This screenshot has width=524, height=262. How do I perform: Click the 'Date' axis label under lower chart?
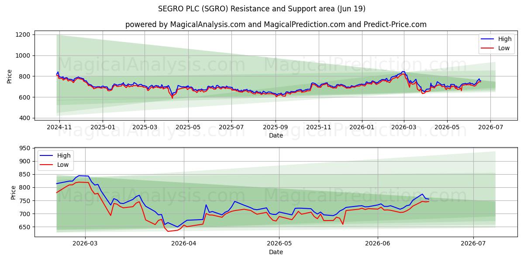[x=276, y=252]
